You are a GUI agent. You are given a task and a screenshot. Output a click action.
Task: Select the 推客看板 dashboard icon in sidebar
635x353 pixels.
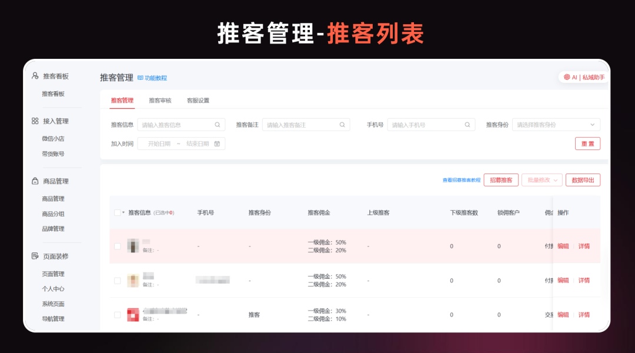click(x=35, y=76)
